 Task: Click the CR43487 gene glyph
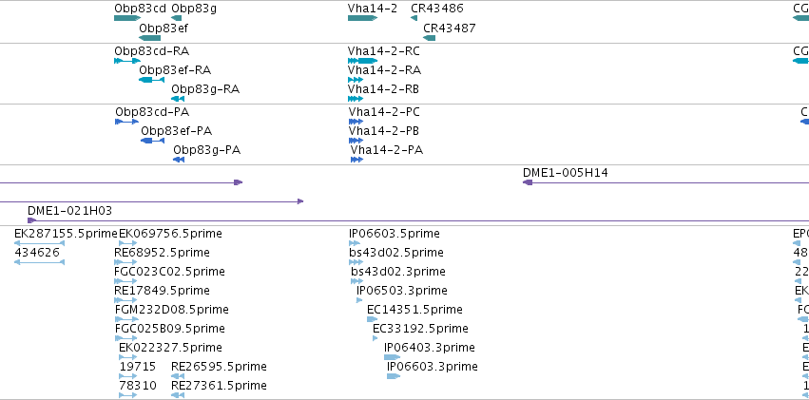(430, 38)
